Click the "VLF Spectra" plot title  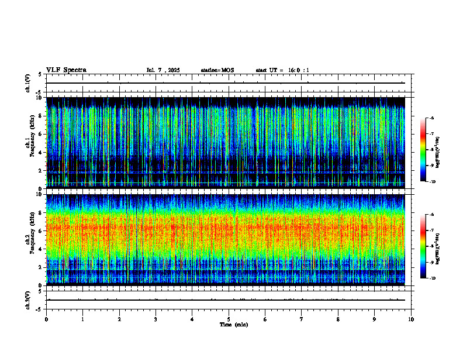click(x=66, y=70)
